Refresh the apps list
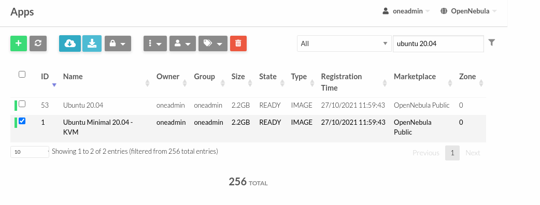 coord(38,43)
